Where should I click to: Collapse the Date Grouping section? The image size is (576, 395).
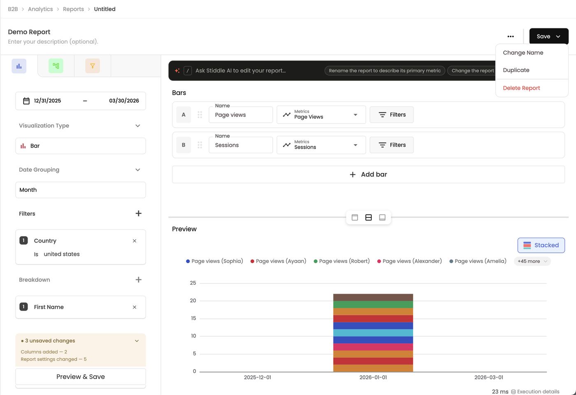[138, 170]
